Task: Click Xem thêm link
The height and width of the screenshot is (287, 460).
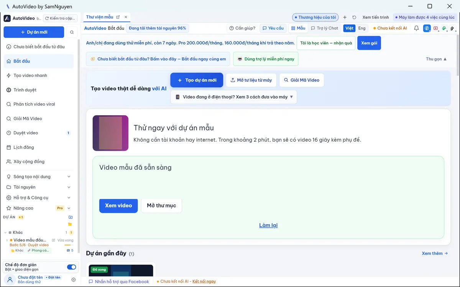Action: pos(435,253)
